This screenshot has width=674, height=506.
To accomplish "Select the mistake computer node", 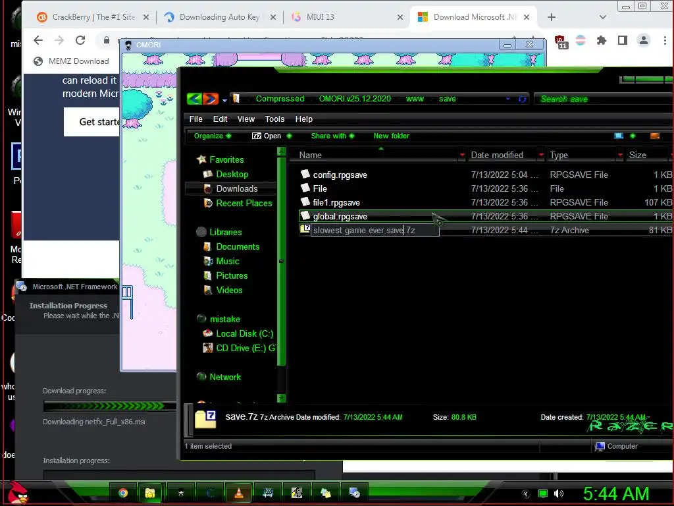I will [x=225, y=320].
